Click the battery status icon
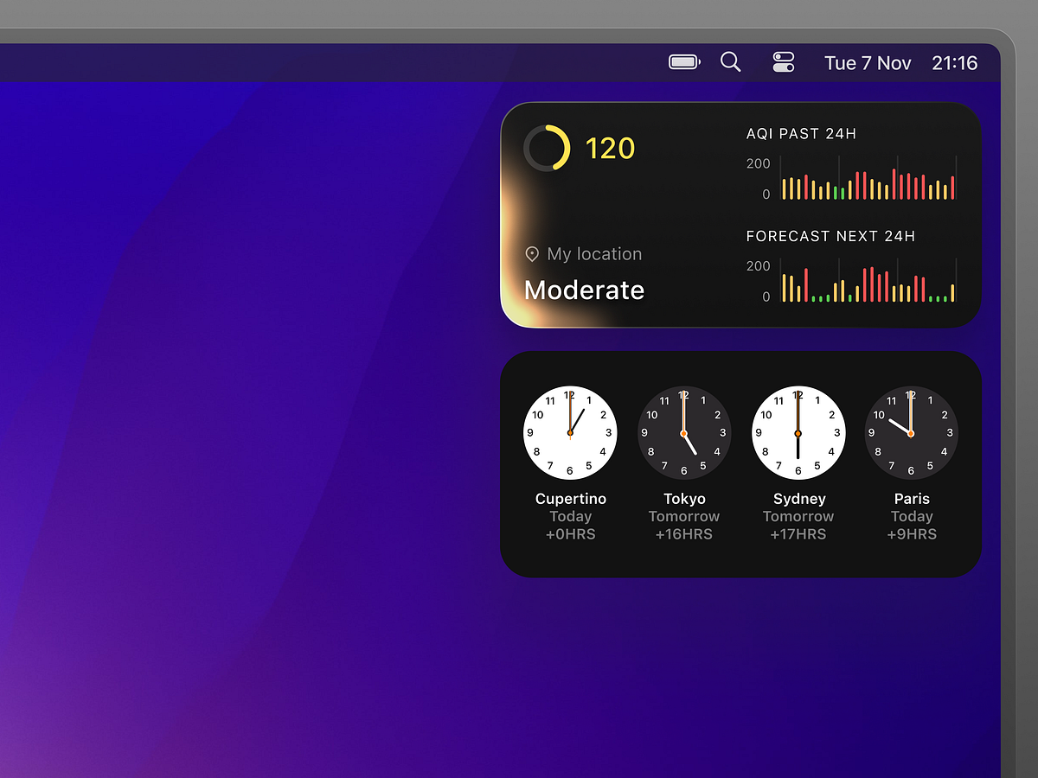1038x778 pixels. coord(684,61)
